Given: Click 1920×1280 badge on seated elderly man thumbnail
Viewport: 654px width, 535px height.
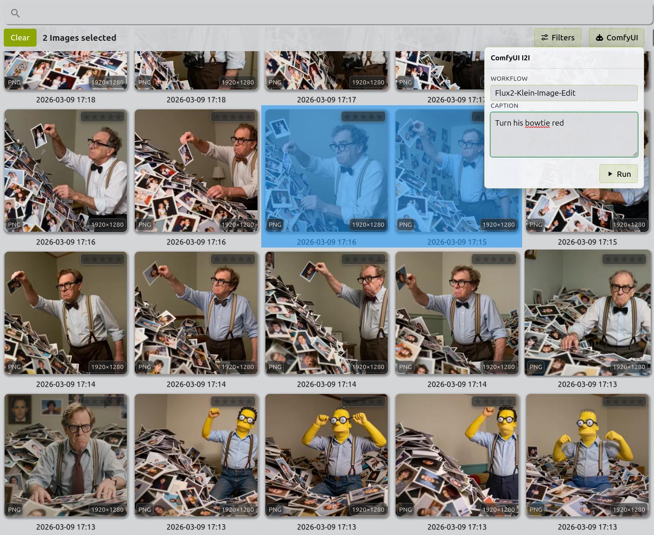Looking at the screenshot, I should pyautogui.click(x=629, y=367).
